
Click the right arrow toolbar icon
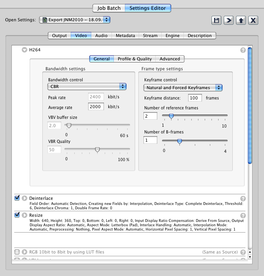[228, 21]
